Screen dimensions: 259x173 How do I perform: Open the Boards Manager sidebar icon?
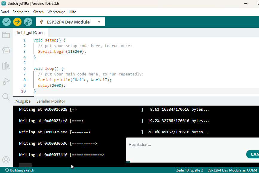click(6, 50)
